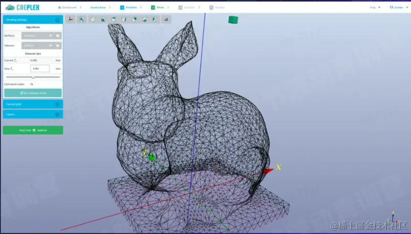Switch to the Problem step

(128, 7)
